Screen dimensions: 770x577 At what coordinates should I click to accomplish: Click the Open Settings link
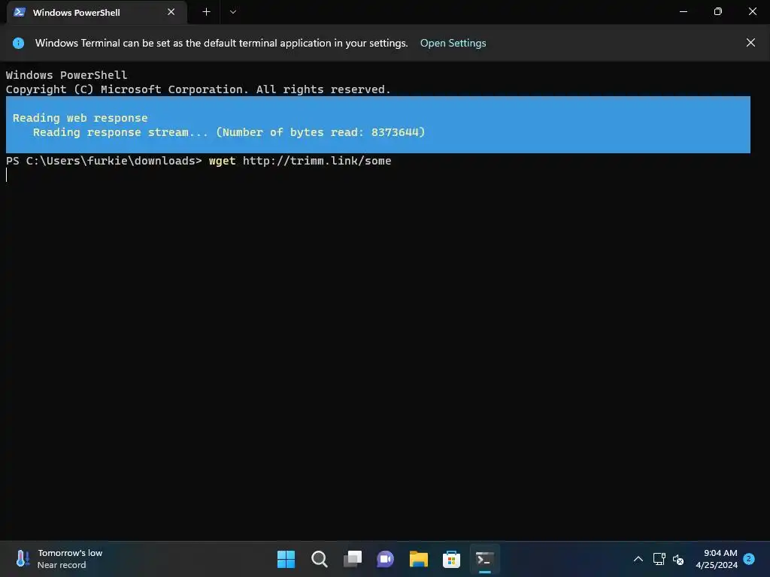pyautogui.click(x=453, y=43)
